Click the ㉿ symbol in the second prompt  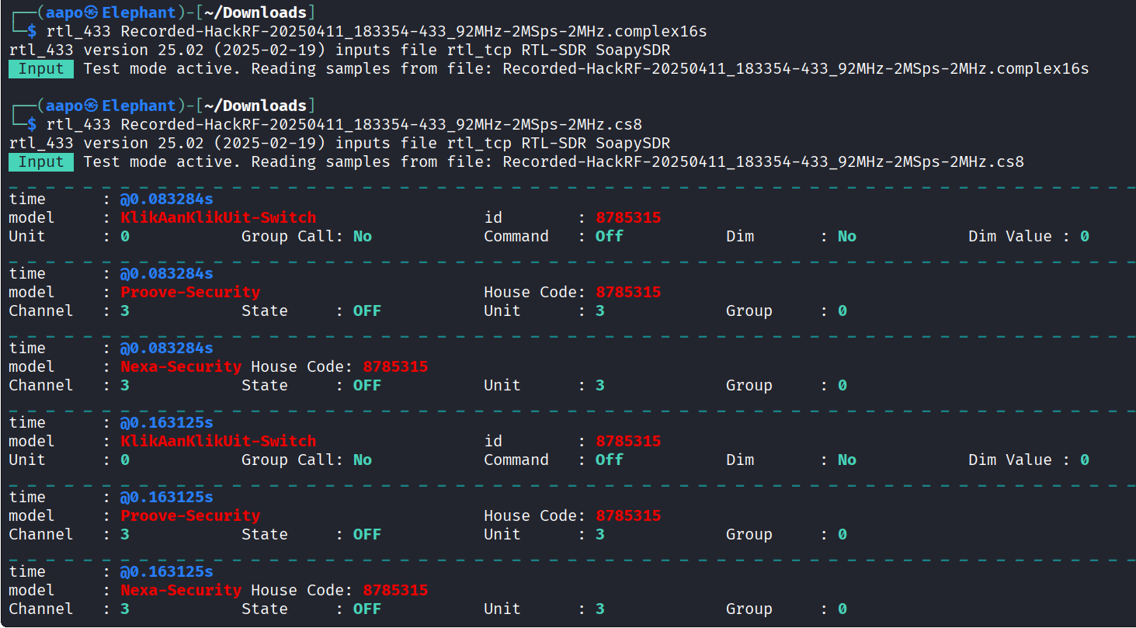pos(92,106)
